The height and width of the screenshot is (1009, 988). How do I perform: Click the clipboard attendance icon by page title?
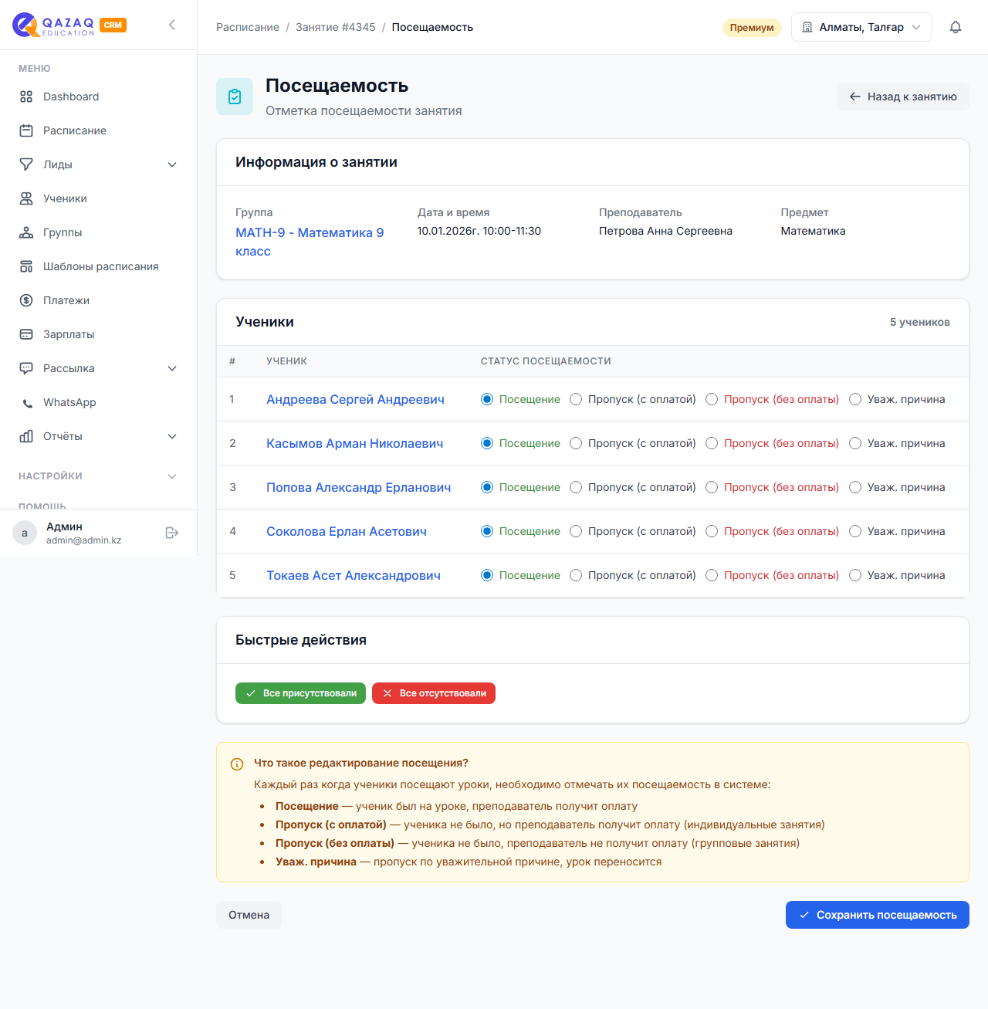pyautogui.click(x=235, y=96)
